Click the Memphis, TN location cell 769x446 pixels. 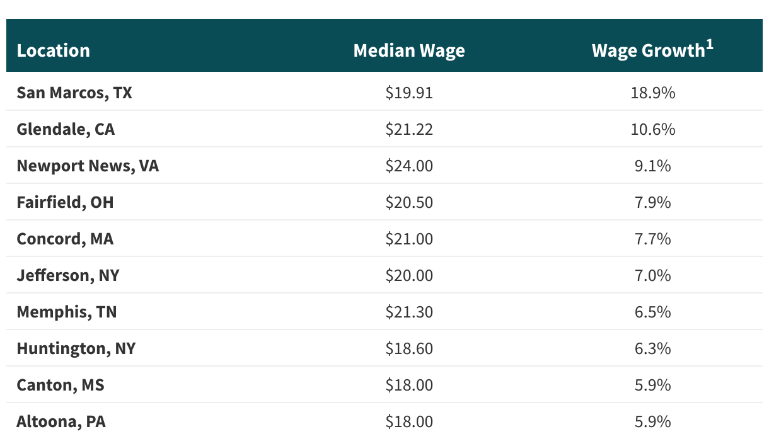click(x=67, y=312)
